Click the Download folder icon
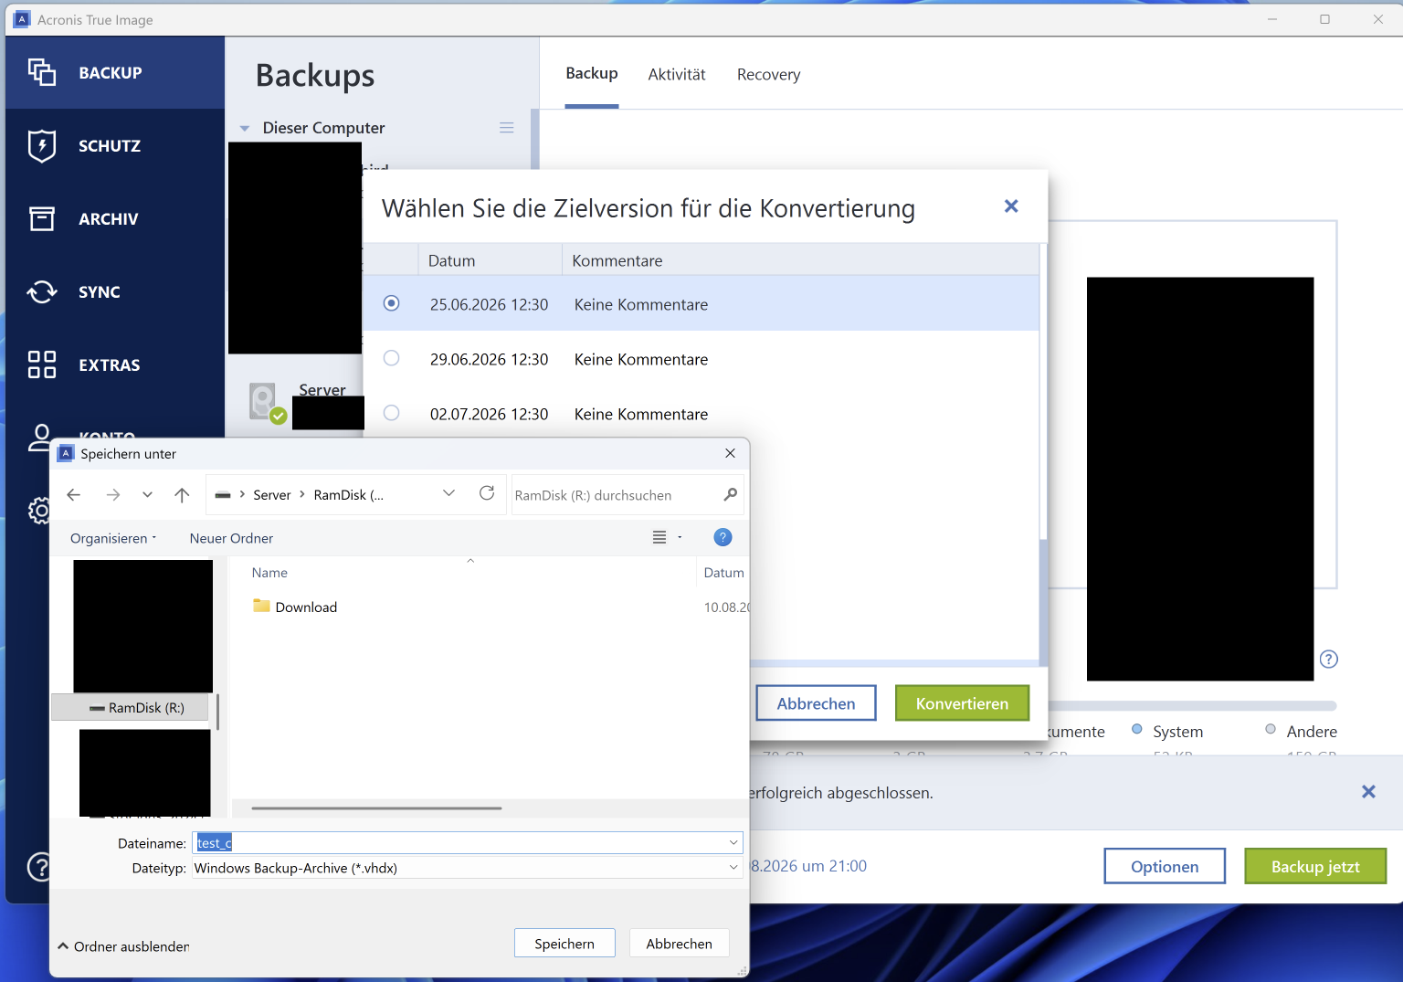This screenshot has width=1403, height=982. (261, 606)
